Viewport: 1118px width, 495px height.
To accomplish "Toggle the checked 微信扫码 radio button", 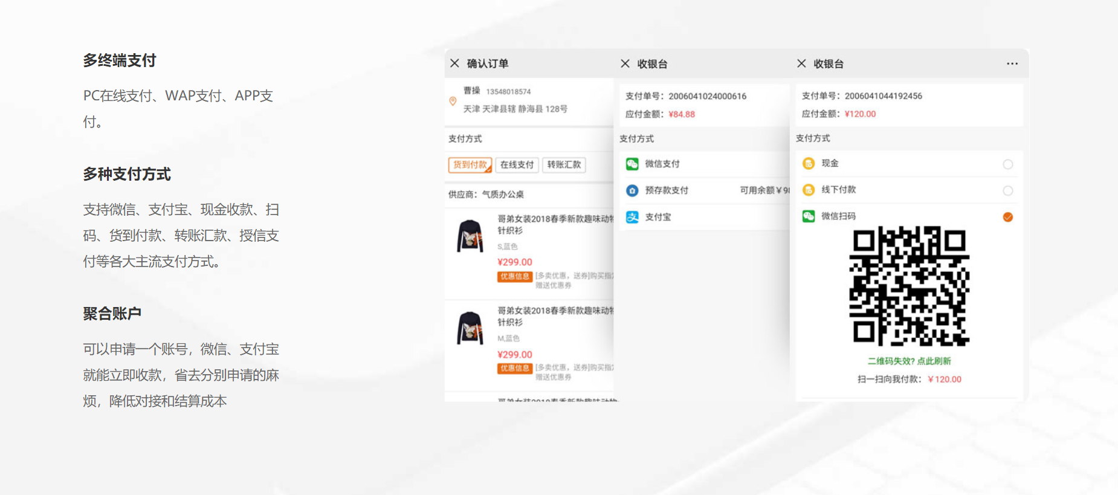I will coord(1007,217).
